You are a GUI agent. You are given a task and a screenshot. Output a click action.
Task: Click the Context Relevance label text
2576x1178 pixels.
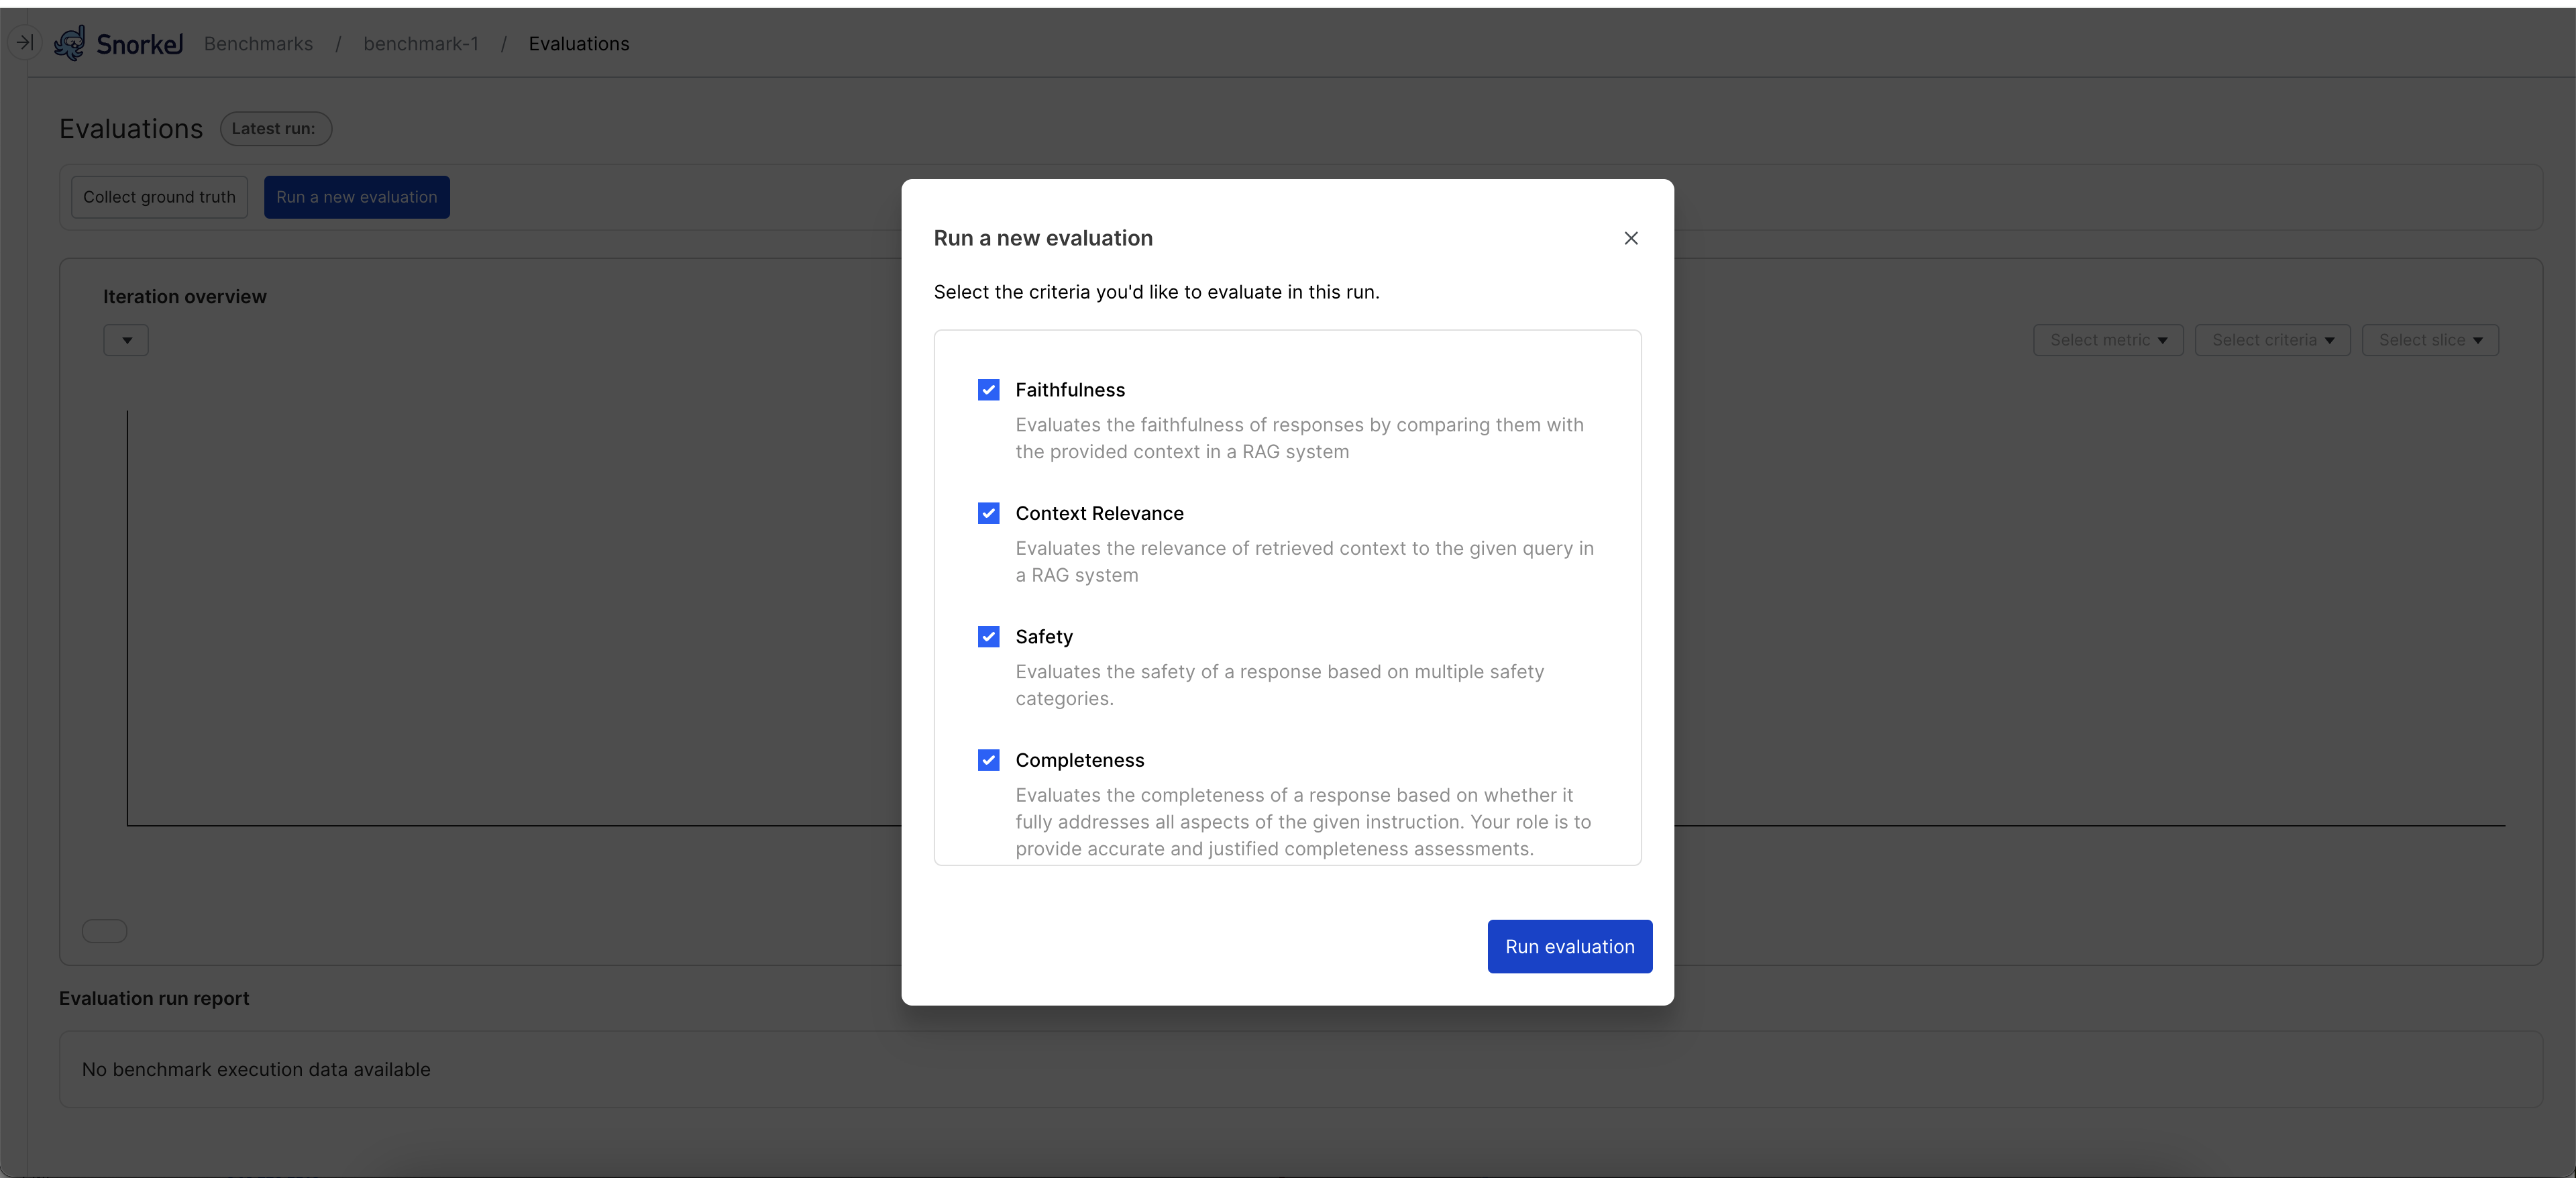pos(1099,513)
